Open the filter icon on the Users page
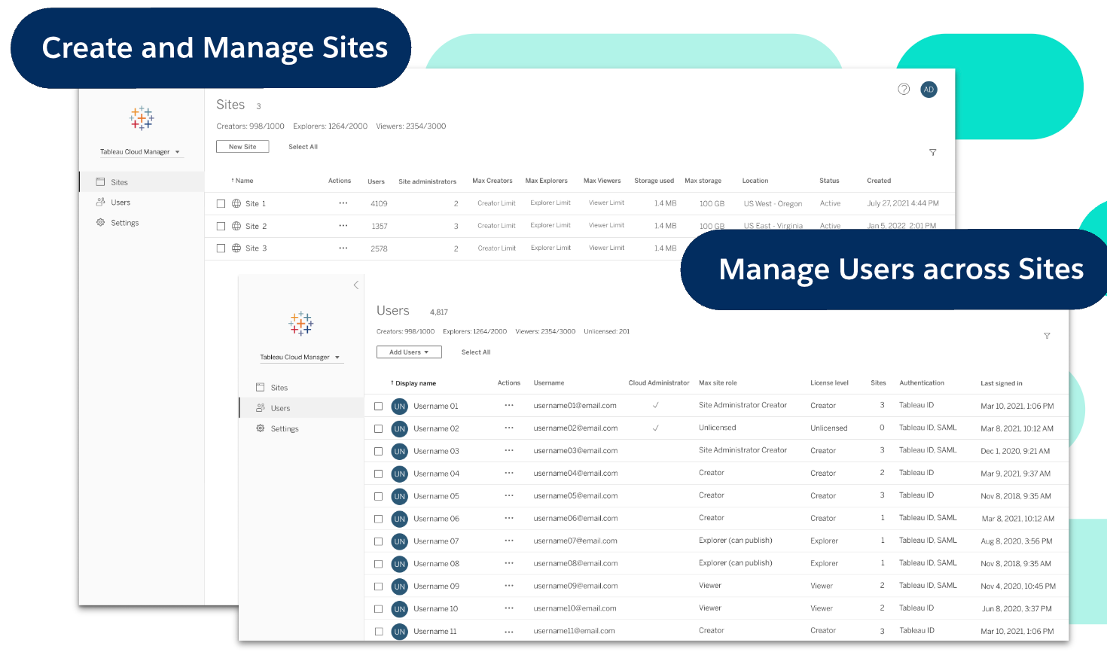 click(x=1047, y=337)
